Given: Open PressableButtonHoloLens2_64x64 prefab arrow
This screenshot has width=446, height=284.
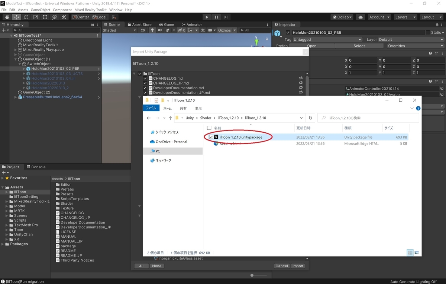Looking at the screenshot, I should coord(99,97).
